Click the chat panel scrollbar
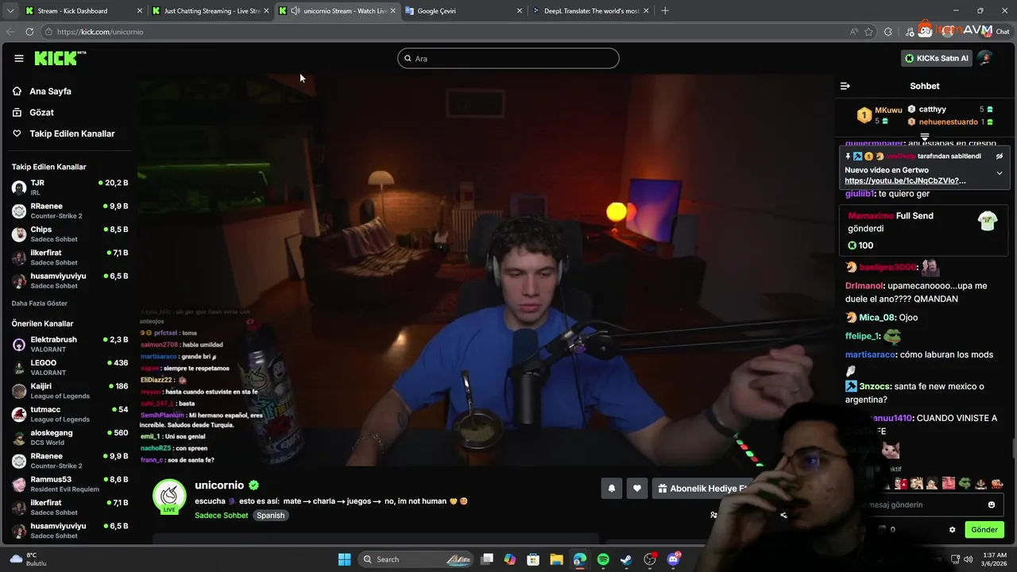The height and width of the screenshot is (572, 1017). coord(1013,447)
